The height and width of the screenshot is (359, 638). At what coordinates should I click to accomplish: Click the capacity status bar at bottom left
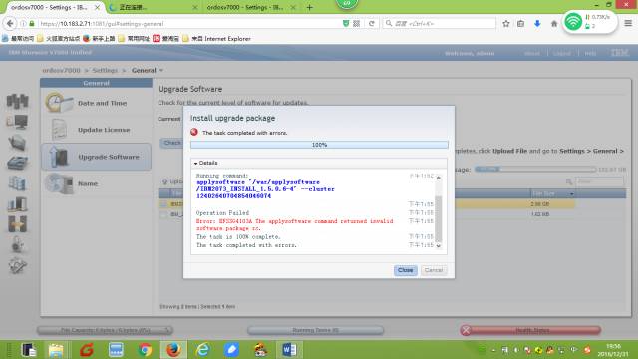(105, 330)
